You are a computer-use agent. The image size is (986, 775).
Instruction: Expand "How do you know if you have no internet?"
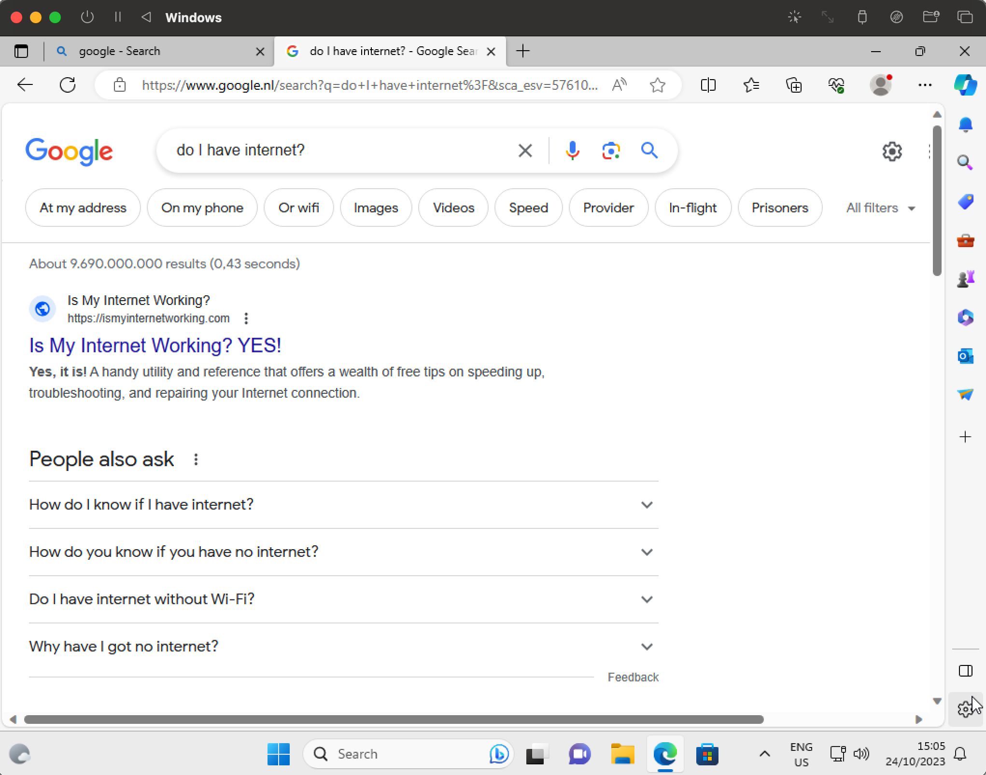pos(343,552)
